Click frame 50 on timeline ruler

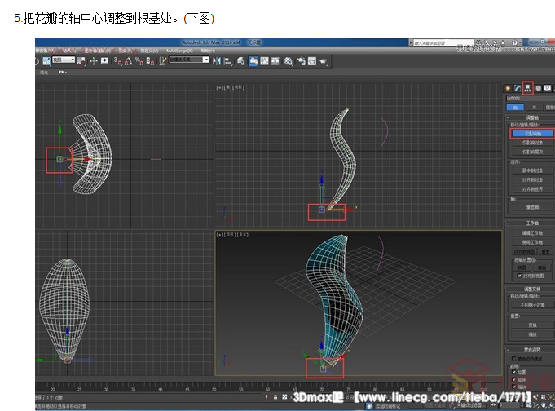214,389
